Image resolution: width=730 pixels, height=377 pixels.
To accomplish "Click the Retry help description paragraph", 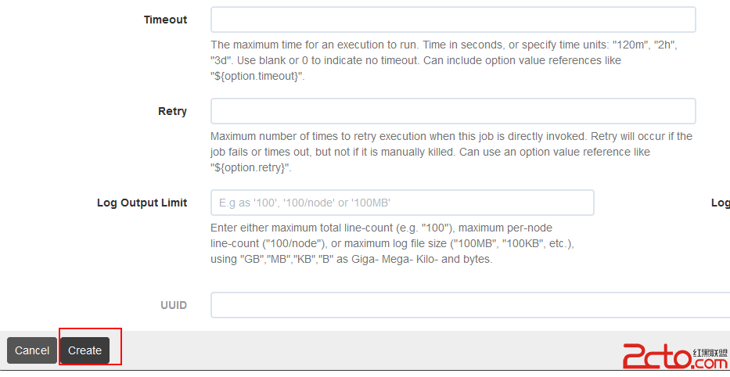I will pos(451,152).
